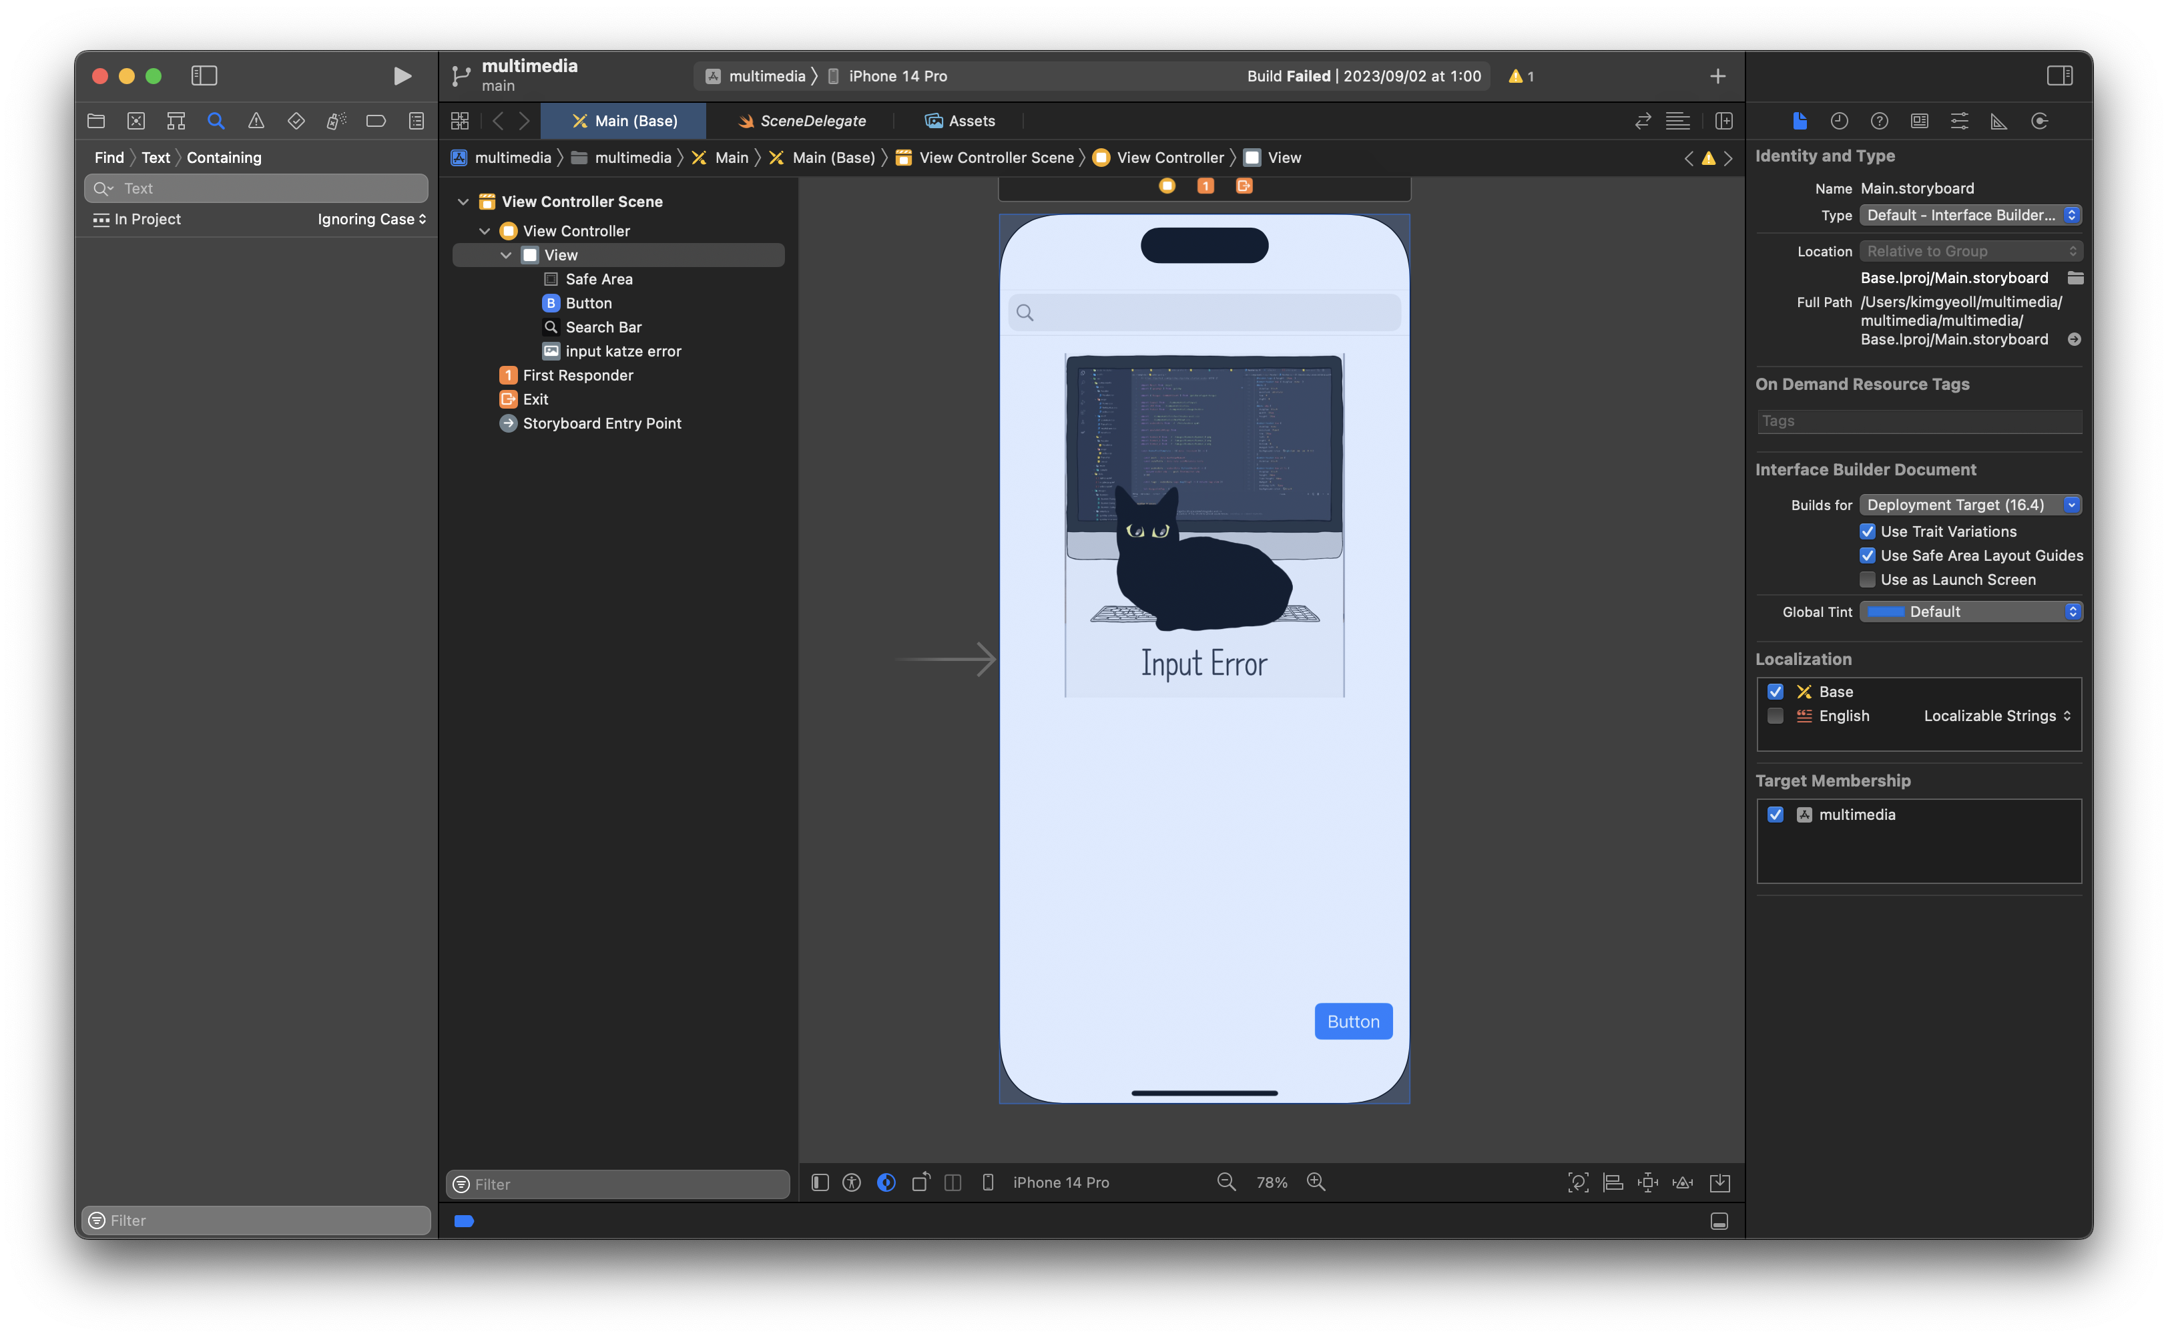The width and height of the screenshot is (2168, 1338).
Task: Uncheck Use as Launch Screen
Action: click(x=1868, y=580)
